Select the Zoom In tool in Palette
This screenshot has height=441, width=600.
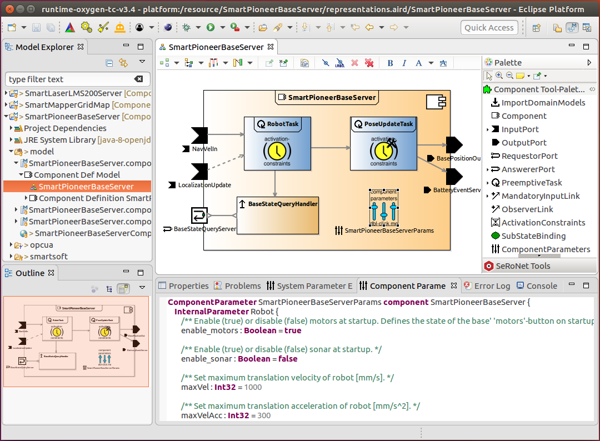499,76
